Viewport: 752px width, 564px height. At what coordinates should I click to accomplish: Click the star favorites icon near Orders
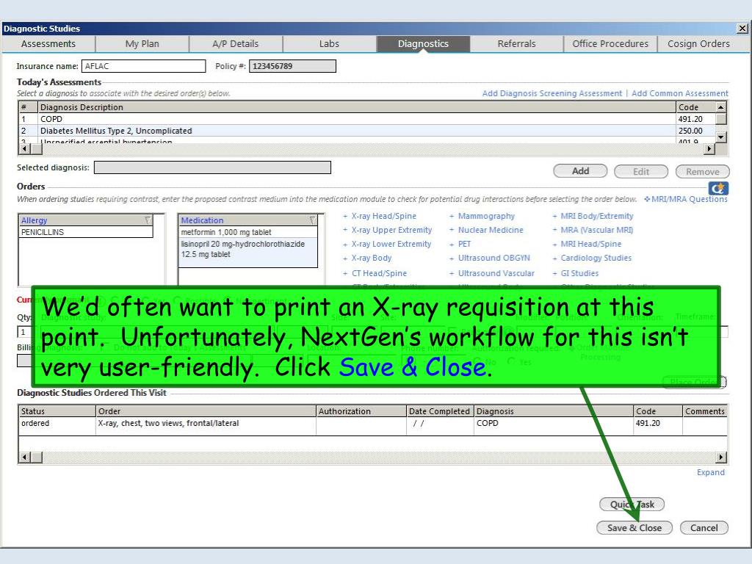(x=718, y=188)
